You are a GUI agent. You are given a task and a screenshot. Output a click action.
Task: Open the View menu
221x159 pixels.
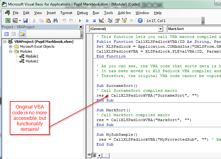38,13
